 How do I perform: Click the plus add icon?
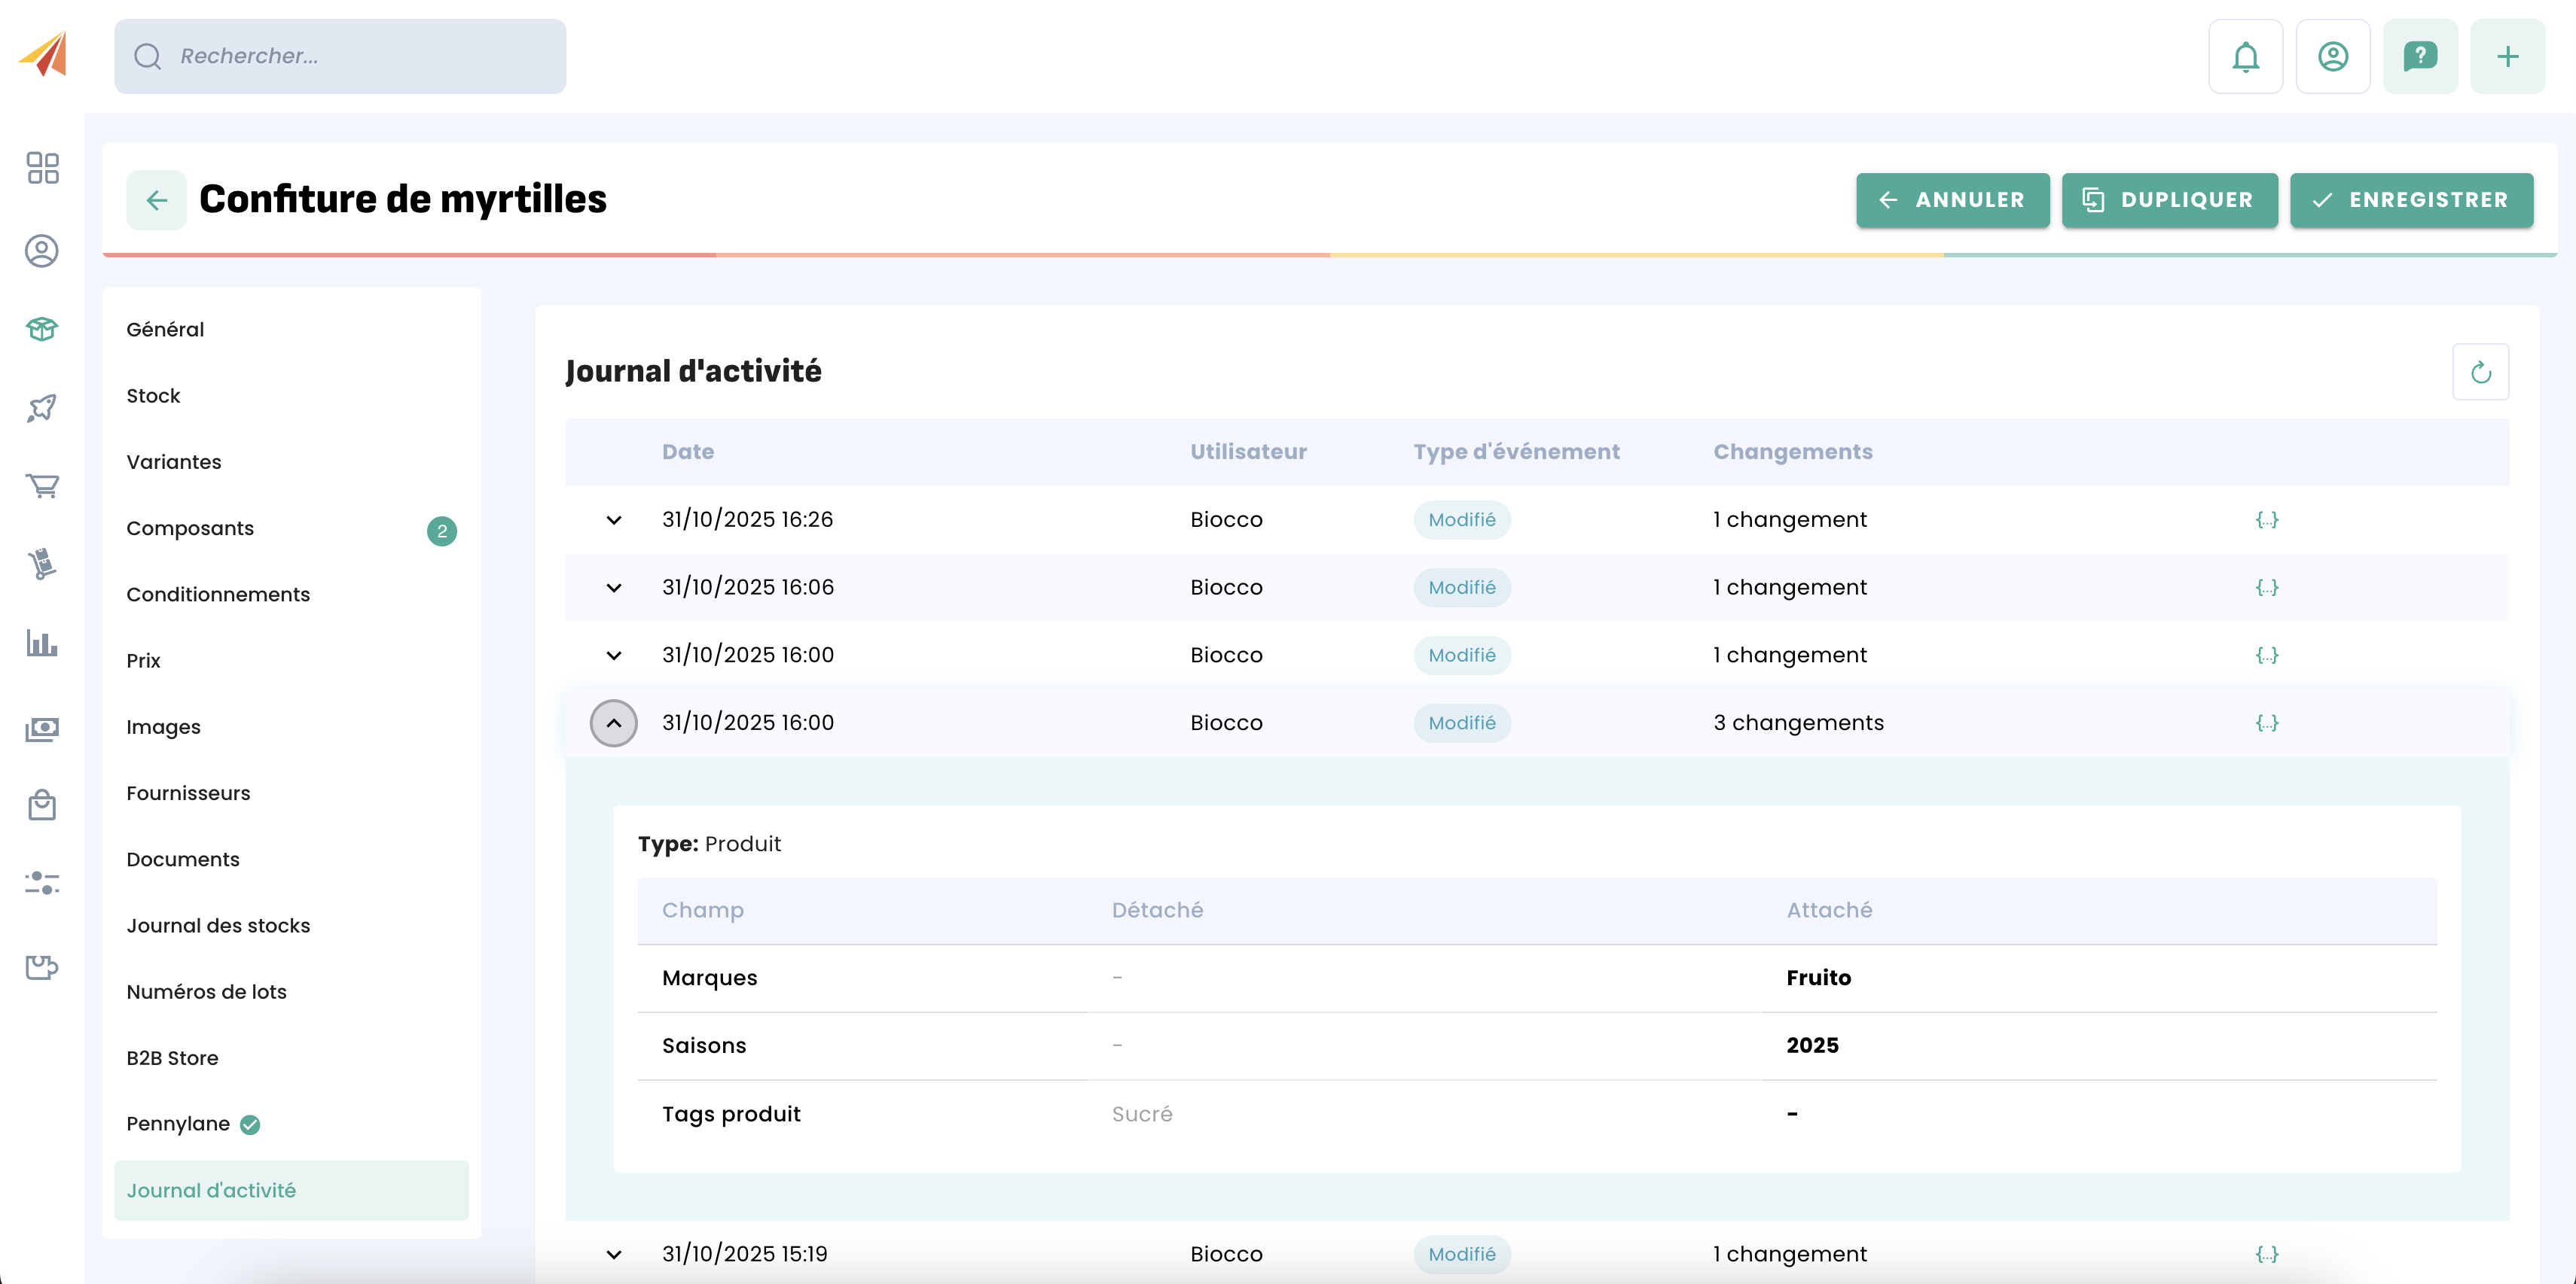pyautogui.click(x=2507, y=57)
